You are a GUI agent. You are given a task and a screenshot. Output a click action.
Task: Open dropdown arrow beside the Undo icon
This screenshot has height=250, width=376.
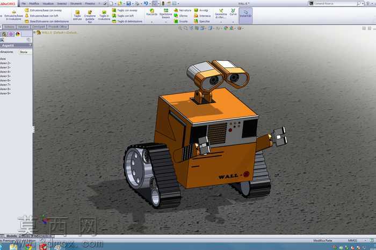coord(150,4)
